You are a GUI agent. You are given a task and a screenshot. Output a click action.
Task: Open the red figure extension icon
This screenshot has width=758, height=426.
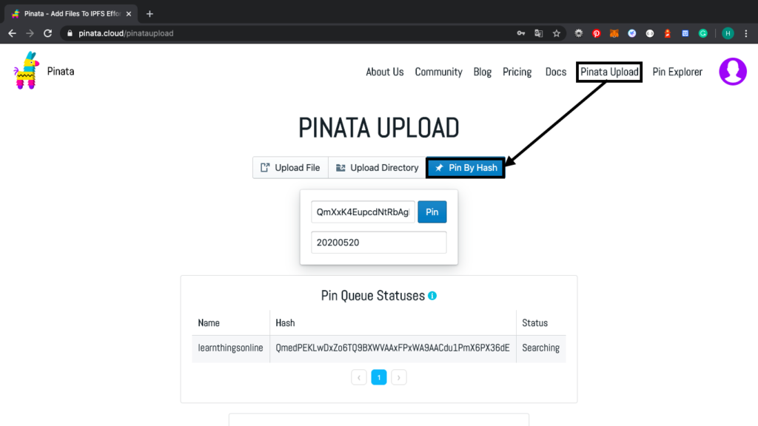(x=668, y=33)
